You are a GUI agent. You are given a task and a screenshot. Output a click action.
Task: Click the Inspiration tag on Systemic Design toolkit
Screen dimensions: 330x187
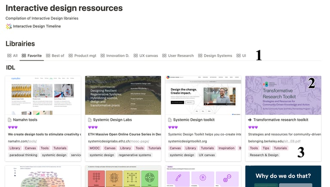click(x=226, y=148)
